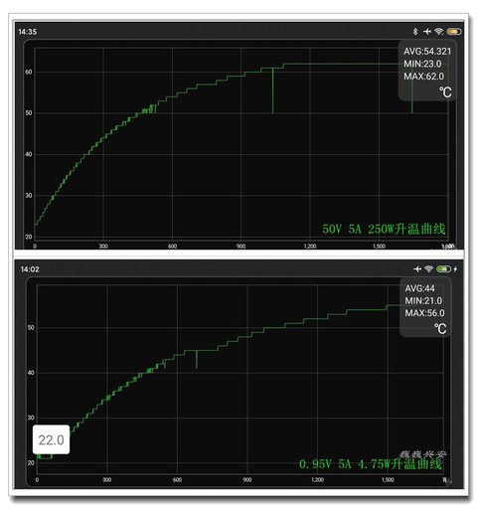This screenshot has height=509, width=477.
Task: Tap the Bluetooth icon in top status bar
Action: [x=415, y=31]
